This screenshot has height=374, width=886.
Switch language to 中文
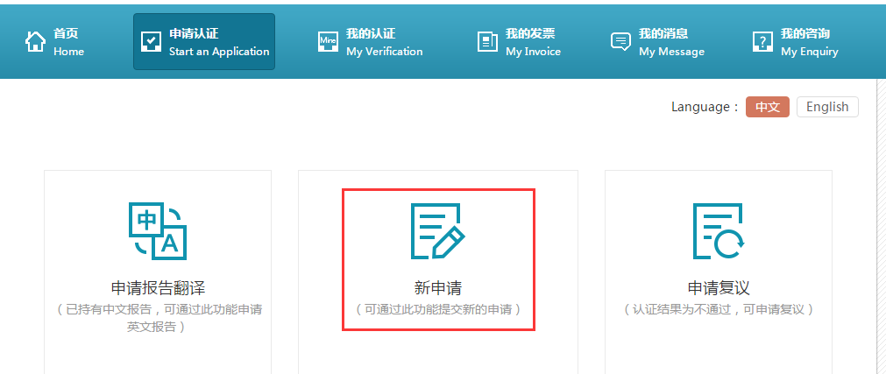tap(767, 107)
